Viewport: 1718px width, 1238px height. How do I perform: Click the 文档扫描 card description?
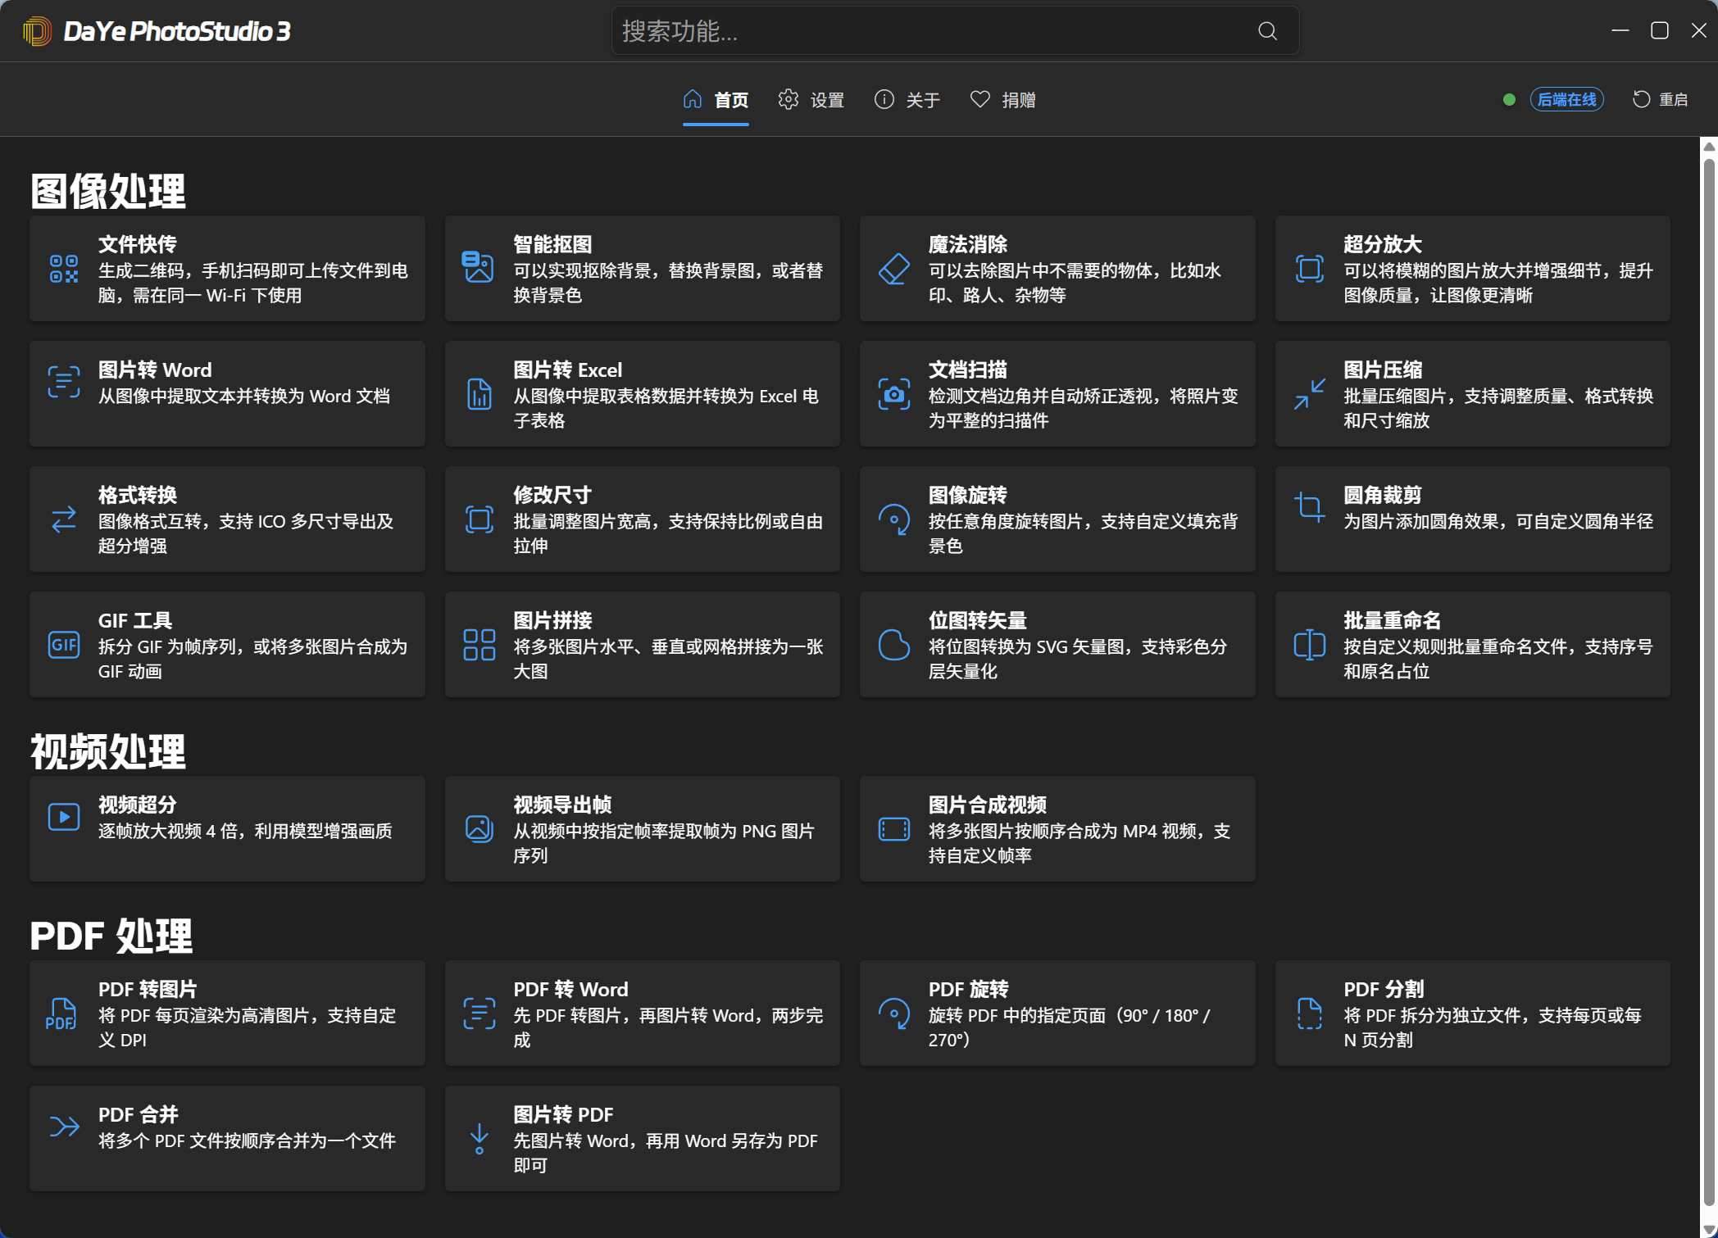(x=1083, y=408)
